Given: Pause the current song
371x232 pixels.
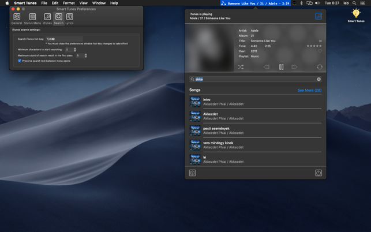Looking at the screenshot, I should [281, 67].
